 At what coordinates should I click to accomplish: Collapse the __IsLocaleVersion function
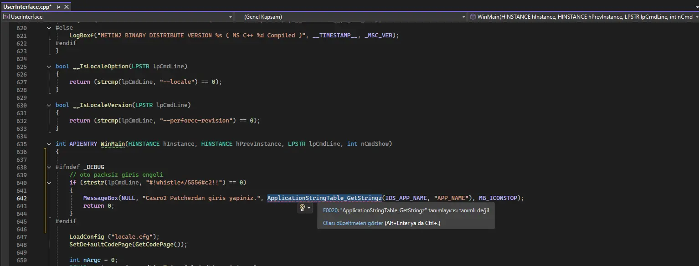tap(49, 105)
